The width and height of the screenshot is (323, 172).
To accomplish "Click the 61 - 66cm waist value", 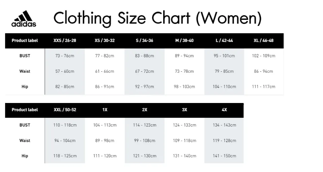I will coord(105,71).
